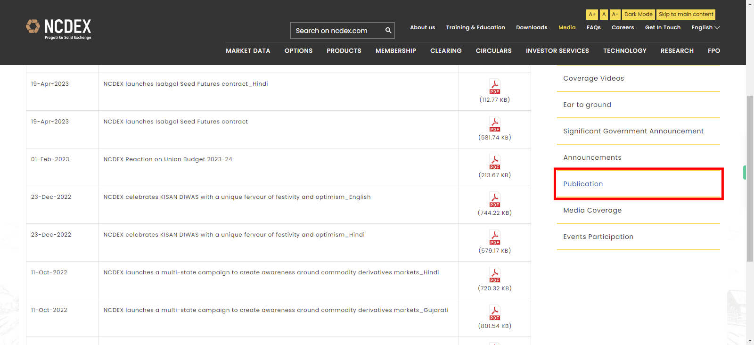Toggle Dark Mode
Screen dimensions: 754x345
click(639, 15)
